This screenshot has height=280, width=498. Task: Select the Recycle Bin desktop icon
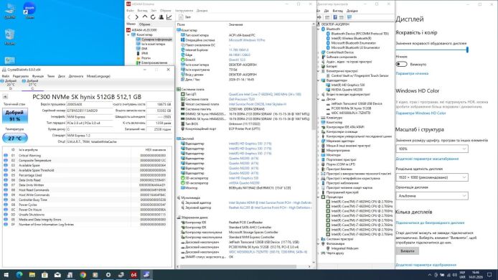9,37
